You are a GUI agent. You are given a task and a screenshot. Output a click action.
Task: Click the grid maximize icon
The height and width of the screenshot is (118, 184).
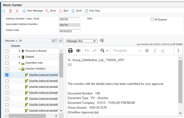pyautogui.click(x=61, y=40)
